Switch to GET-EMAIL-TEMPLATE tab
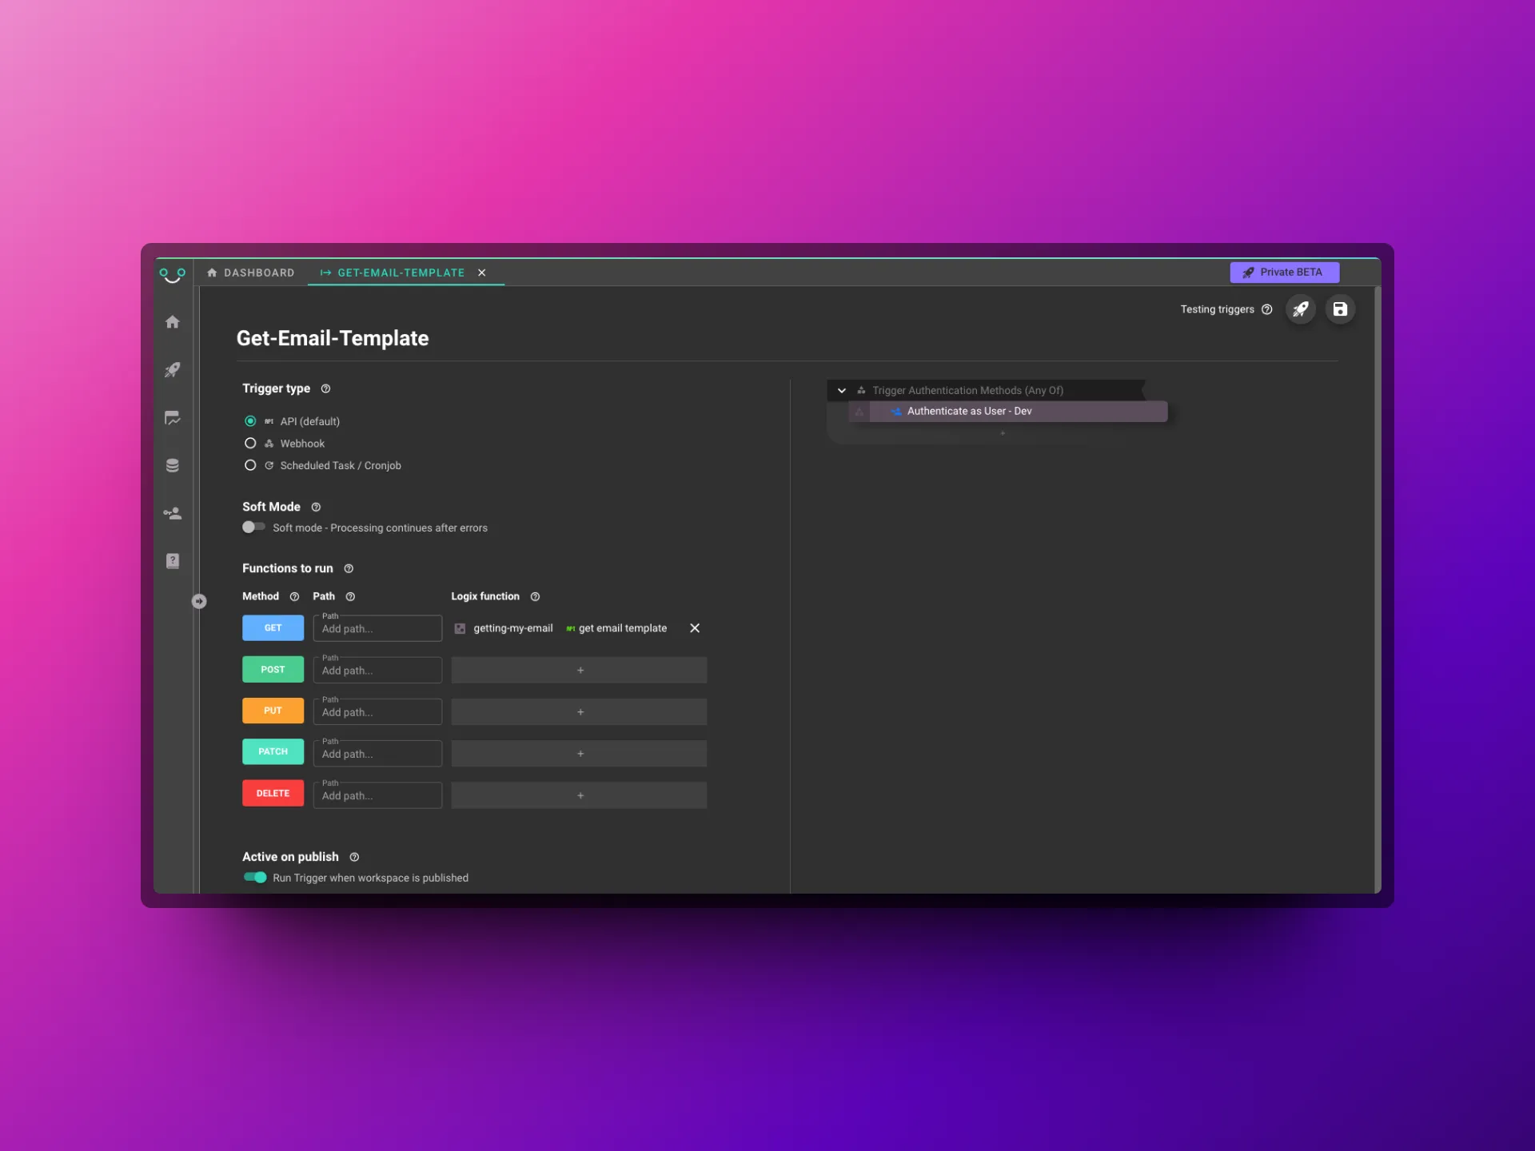Image resolution: width=1535 pixels, height=1151 pixels. (400, 272)
